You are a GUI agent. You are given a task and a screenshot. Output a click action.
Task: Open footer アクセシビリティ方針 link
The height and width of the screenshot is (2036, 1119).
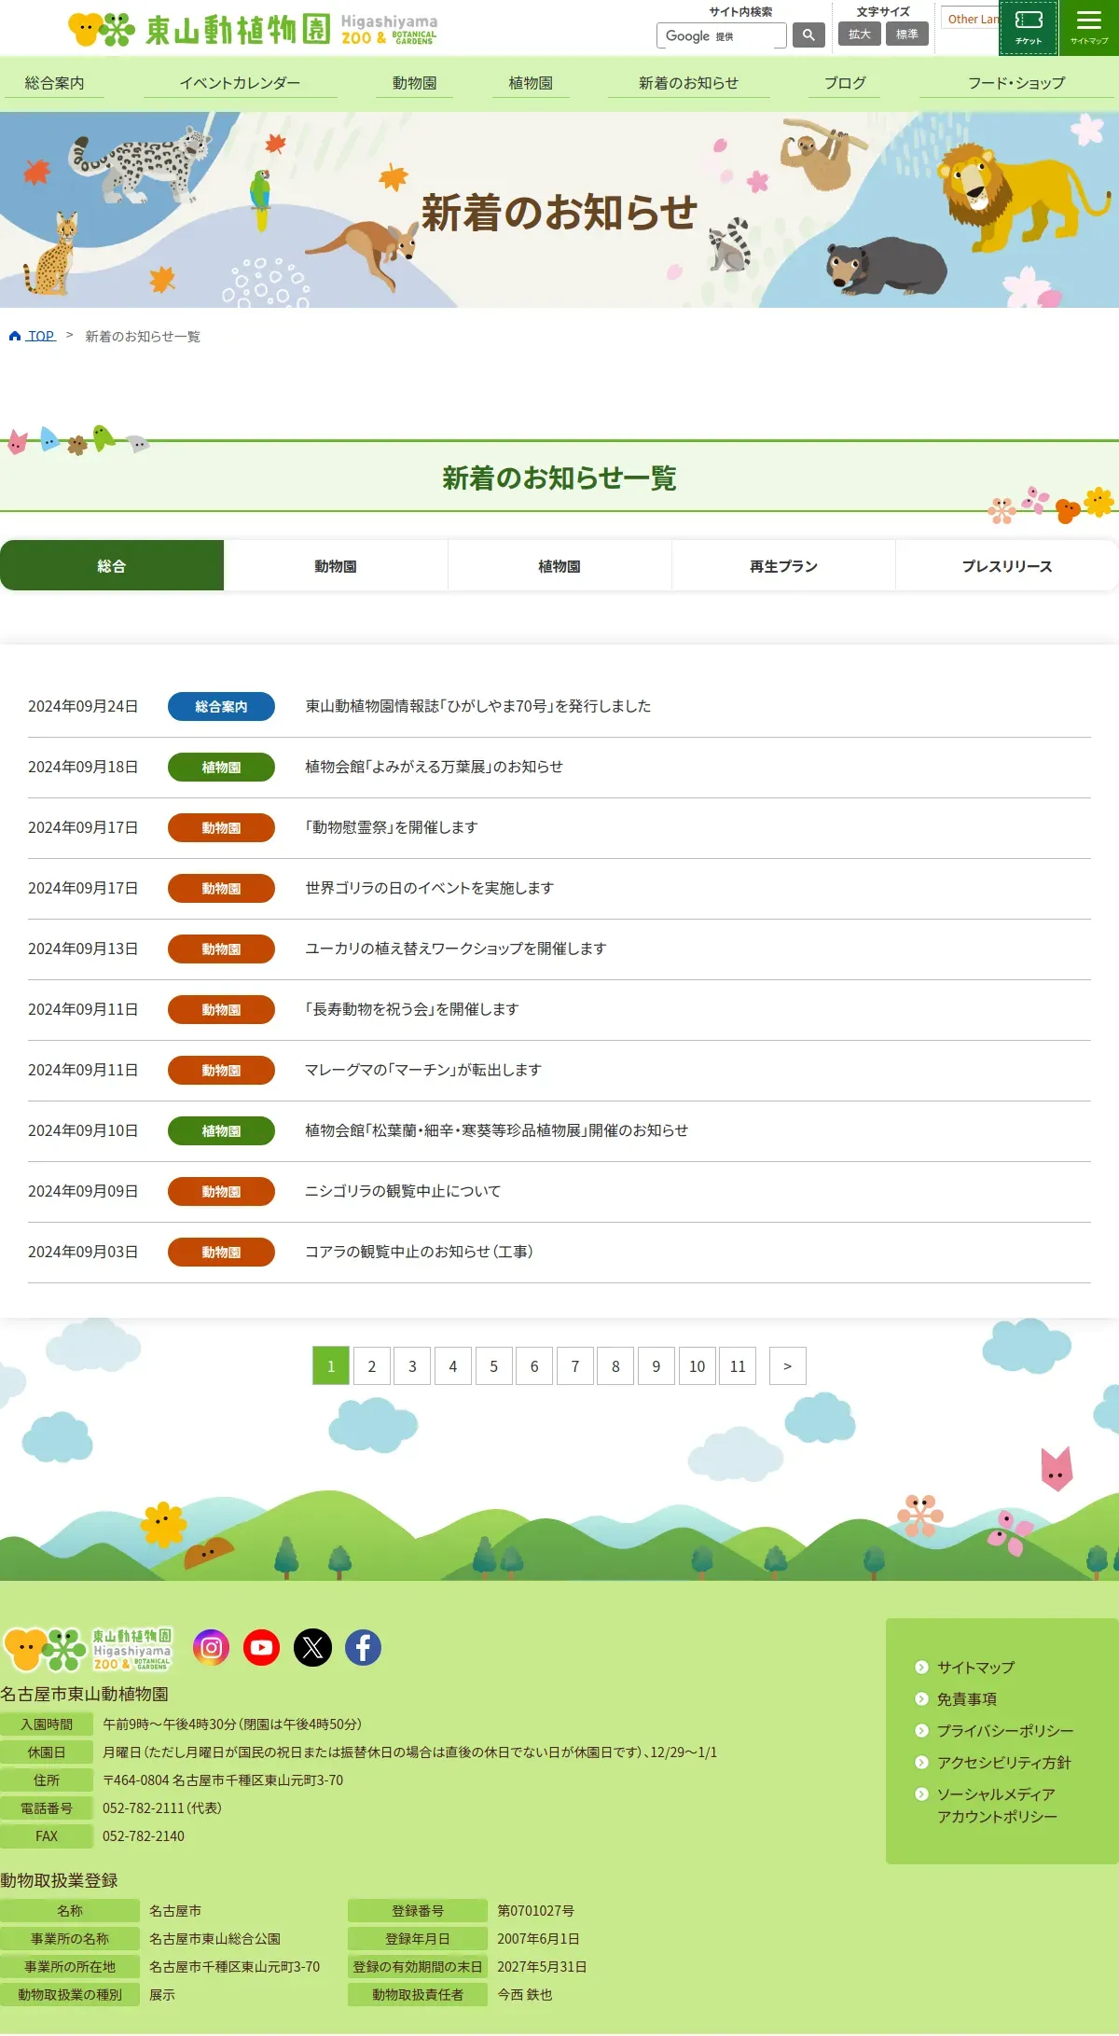coord(1003,1762)
